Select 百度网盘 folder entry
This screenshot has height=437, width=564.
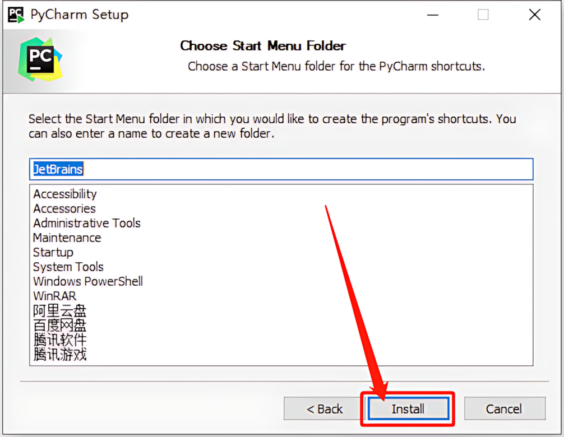(60, 326)
